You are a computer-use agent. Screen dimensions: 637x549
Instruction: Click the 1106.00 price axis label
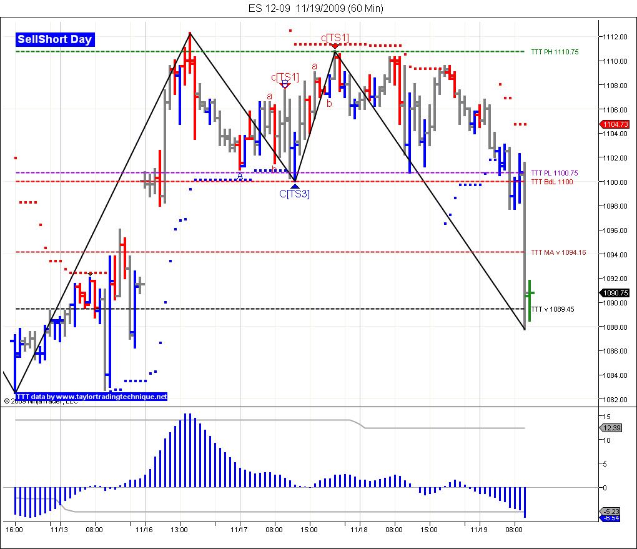615,110
